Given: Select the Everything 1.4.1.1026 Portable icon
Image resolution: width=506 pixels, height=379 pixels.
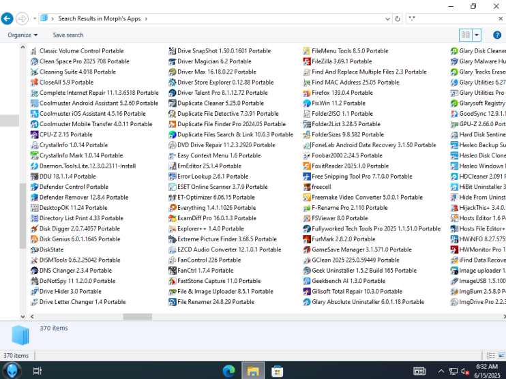Looking at the screenshot, I should pos(173,208).
